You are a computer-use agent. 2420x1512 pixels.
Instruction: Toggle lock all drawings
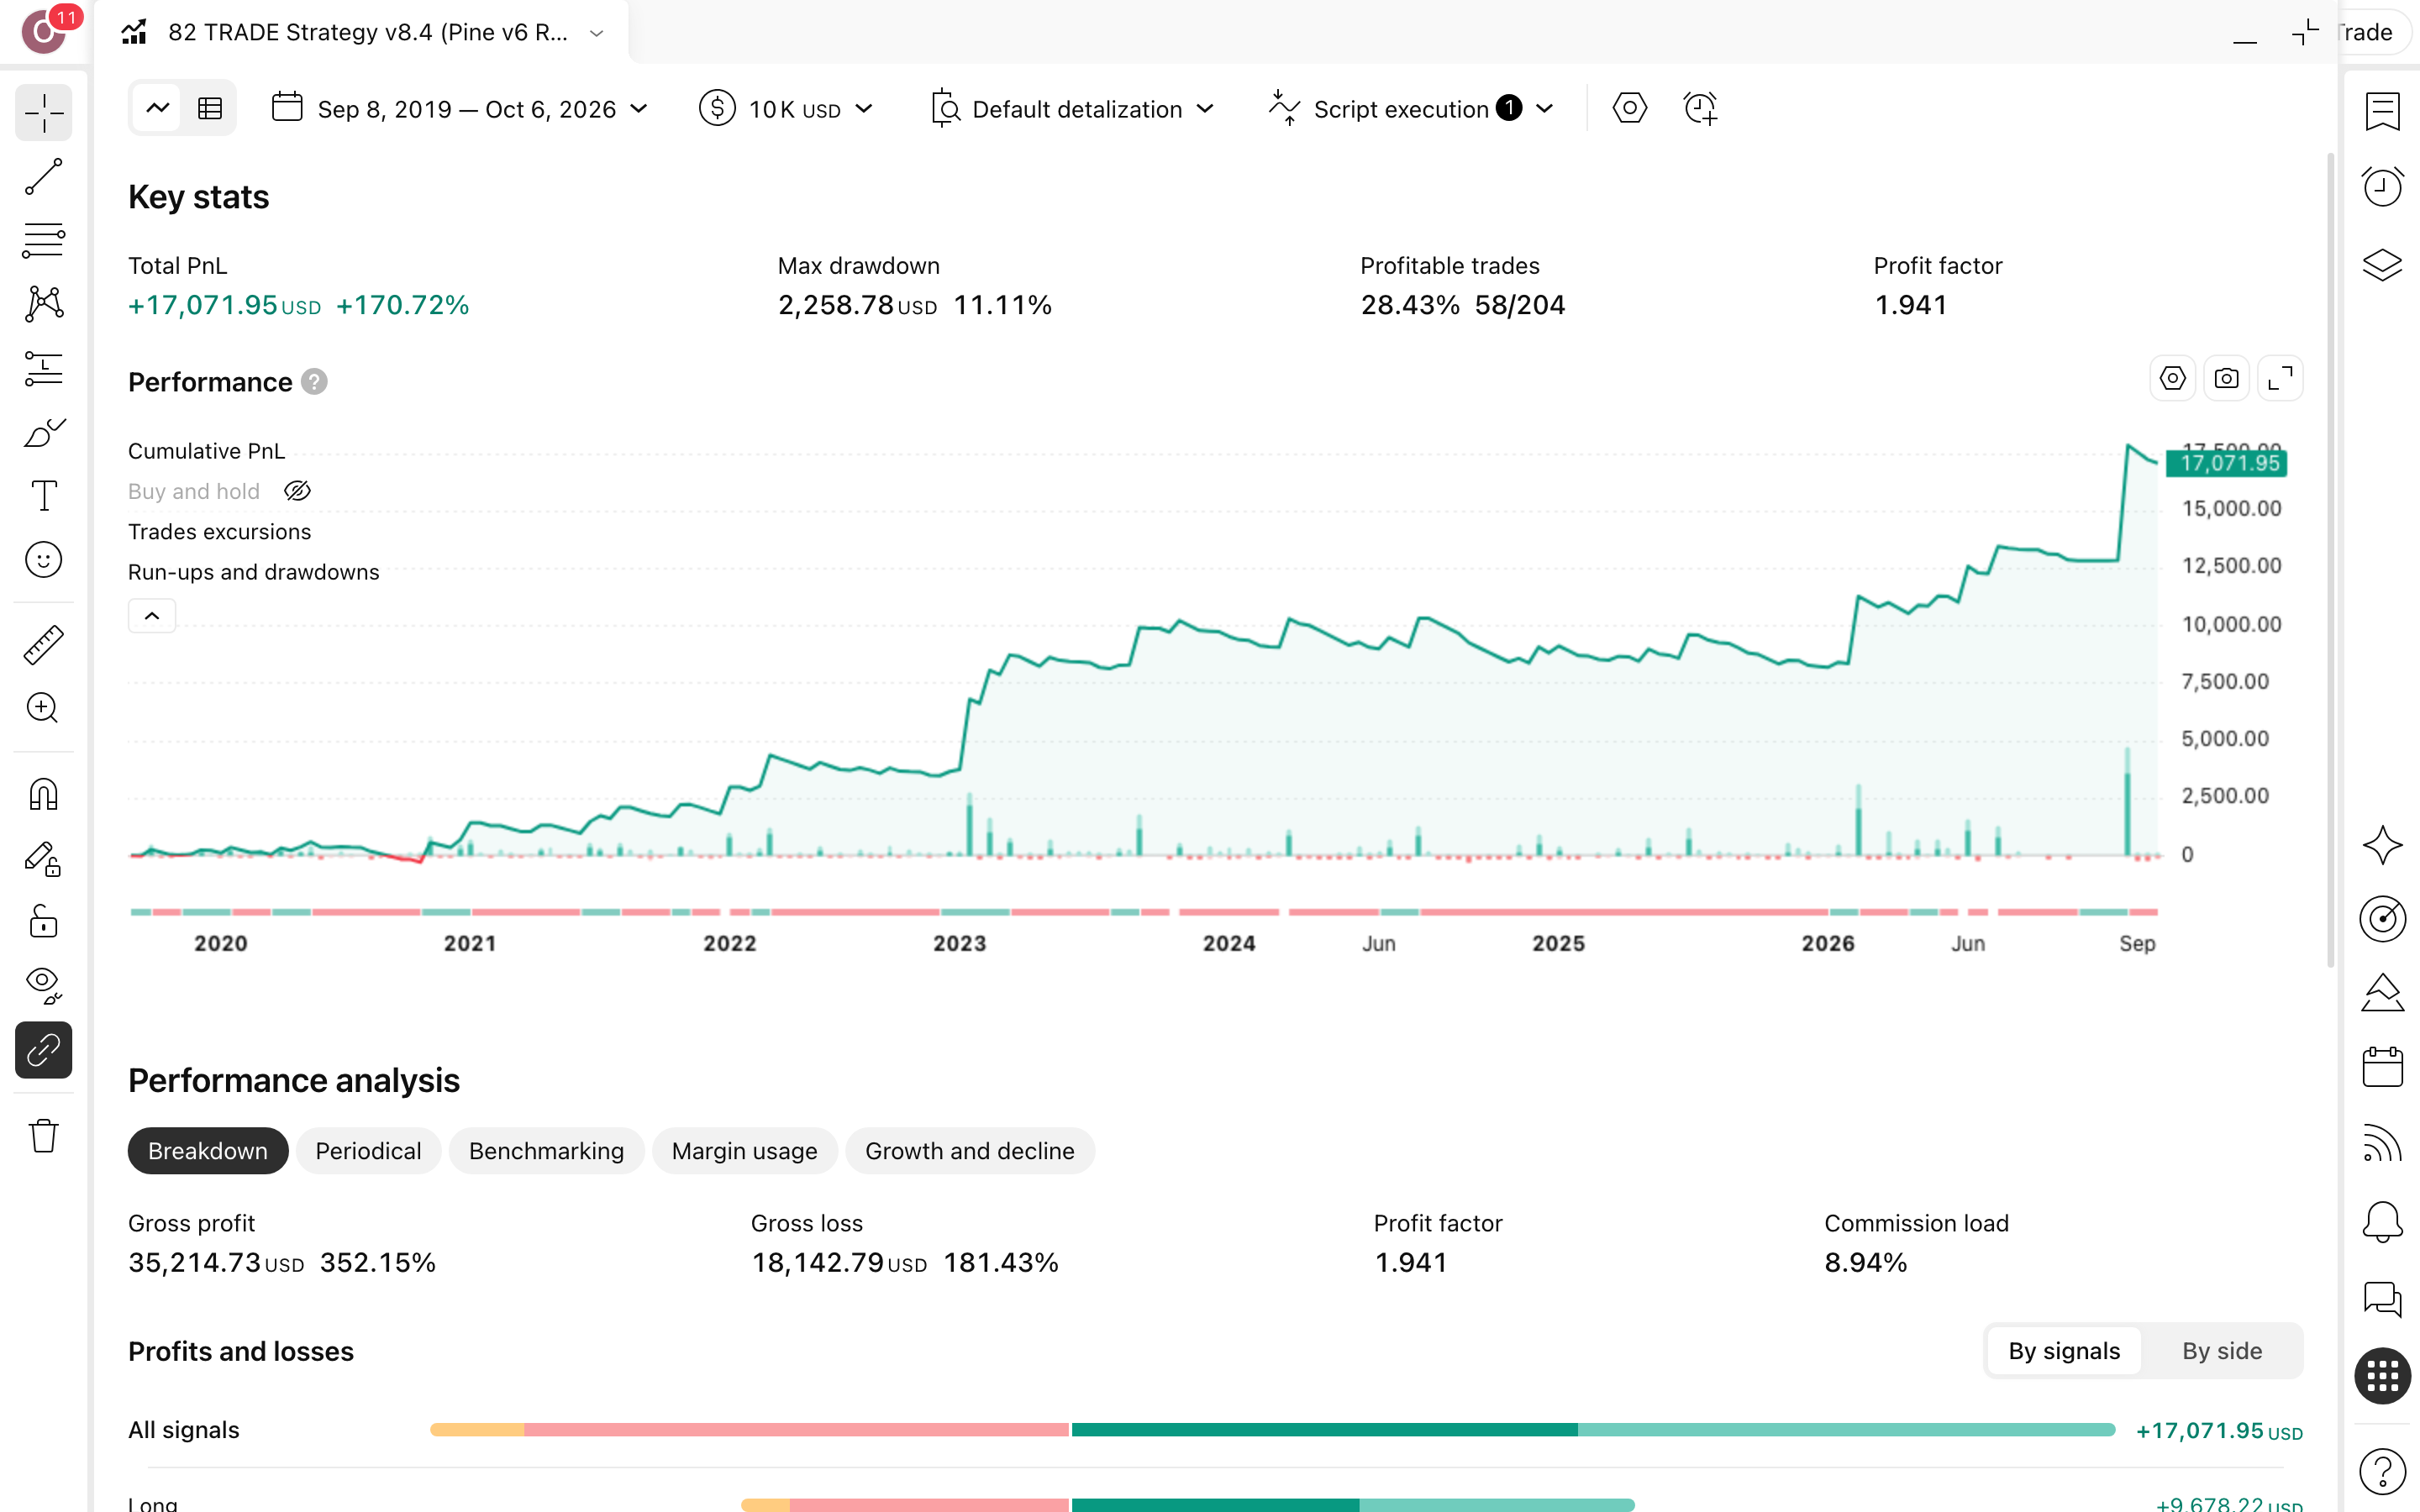44,922
